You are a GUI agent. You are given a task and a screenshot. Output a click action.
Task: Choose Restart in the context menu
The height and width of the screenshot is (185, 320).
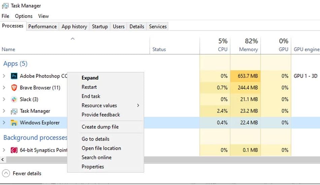[x=105, y=87]
